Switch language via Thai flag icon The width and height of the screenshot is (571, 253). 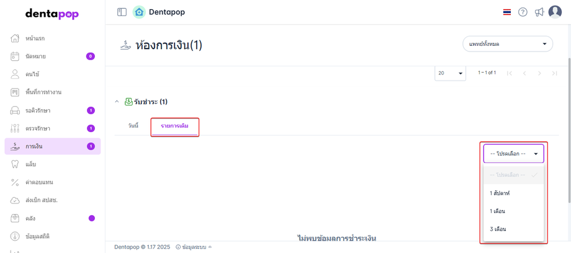(x=507, y=12)
